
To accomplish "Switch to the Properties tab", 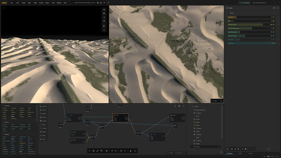I will [x=230, y=154].
